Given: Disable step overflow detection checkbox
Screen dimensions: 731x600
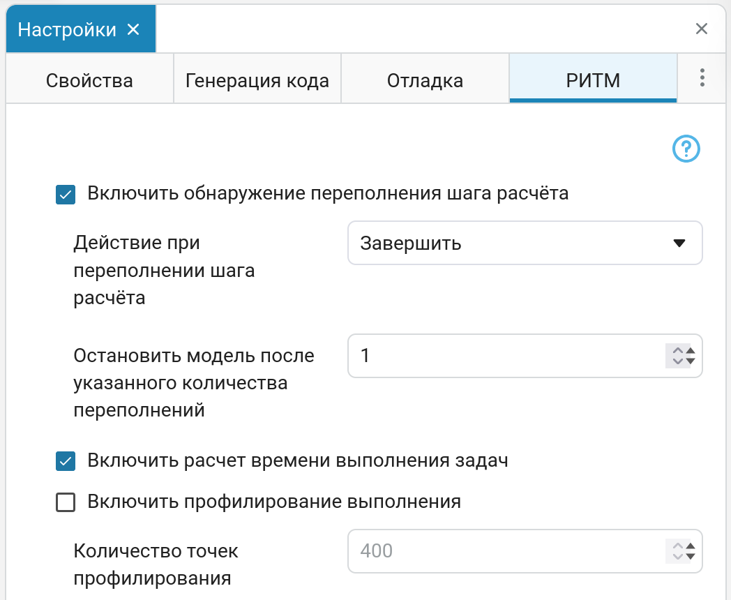Looking at the screenshot, I should (66, 195).
